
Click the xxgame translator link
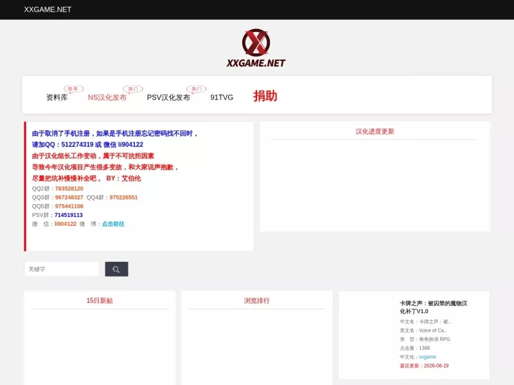tap(427, 357)
